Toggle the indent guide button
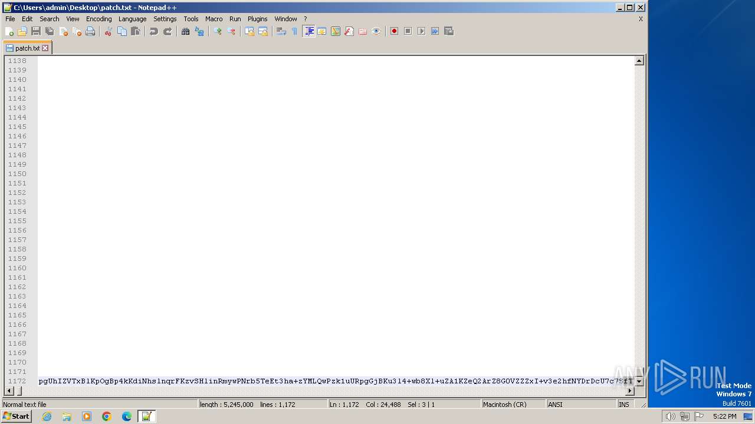Image resolution: width=755 pixels, height=424 pixels. coord(308,31)
